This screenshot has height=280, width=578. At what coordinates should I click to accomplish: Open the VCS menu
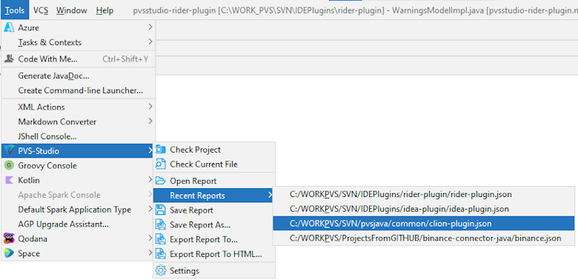coord(41,10)
